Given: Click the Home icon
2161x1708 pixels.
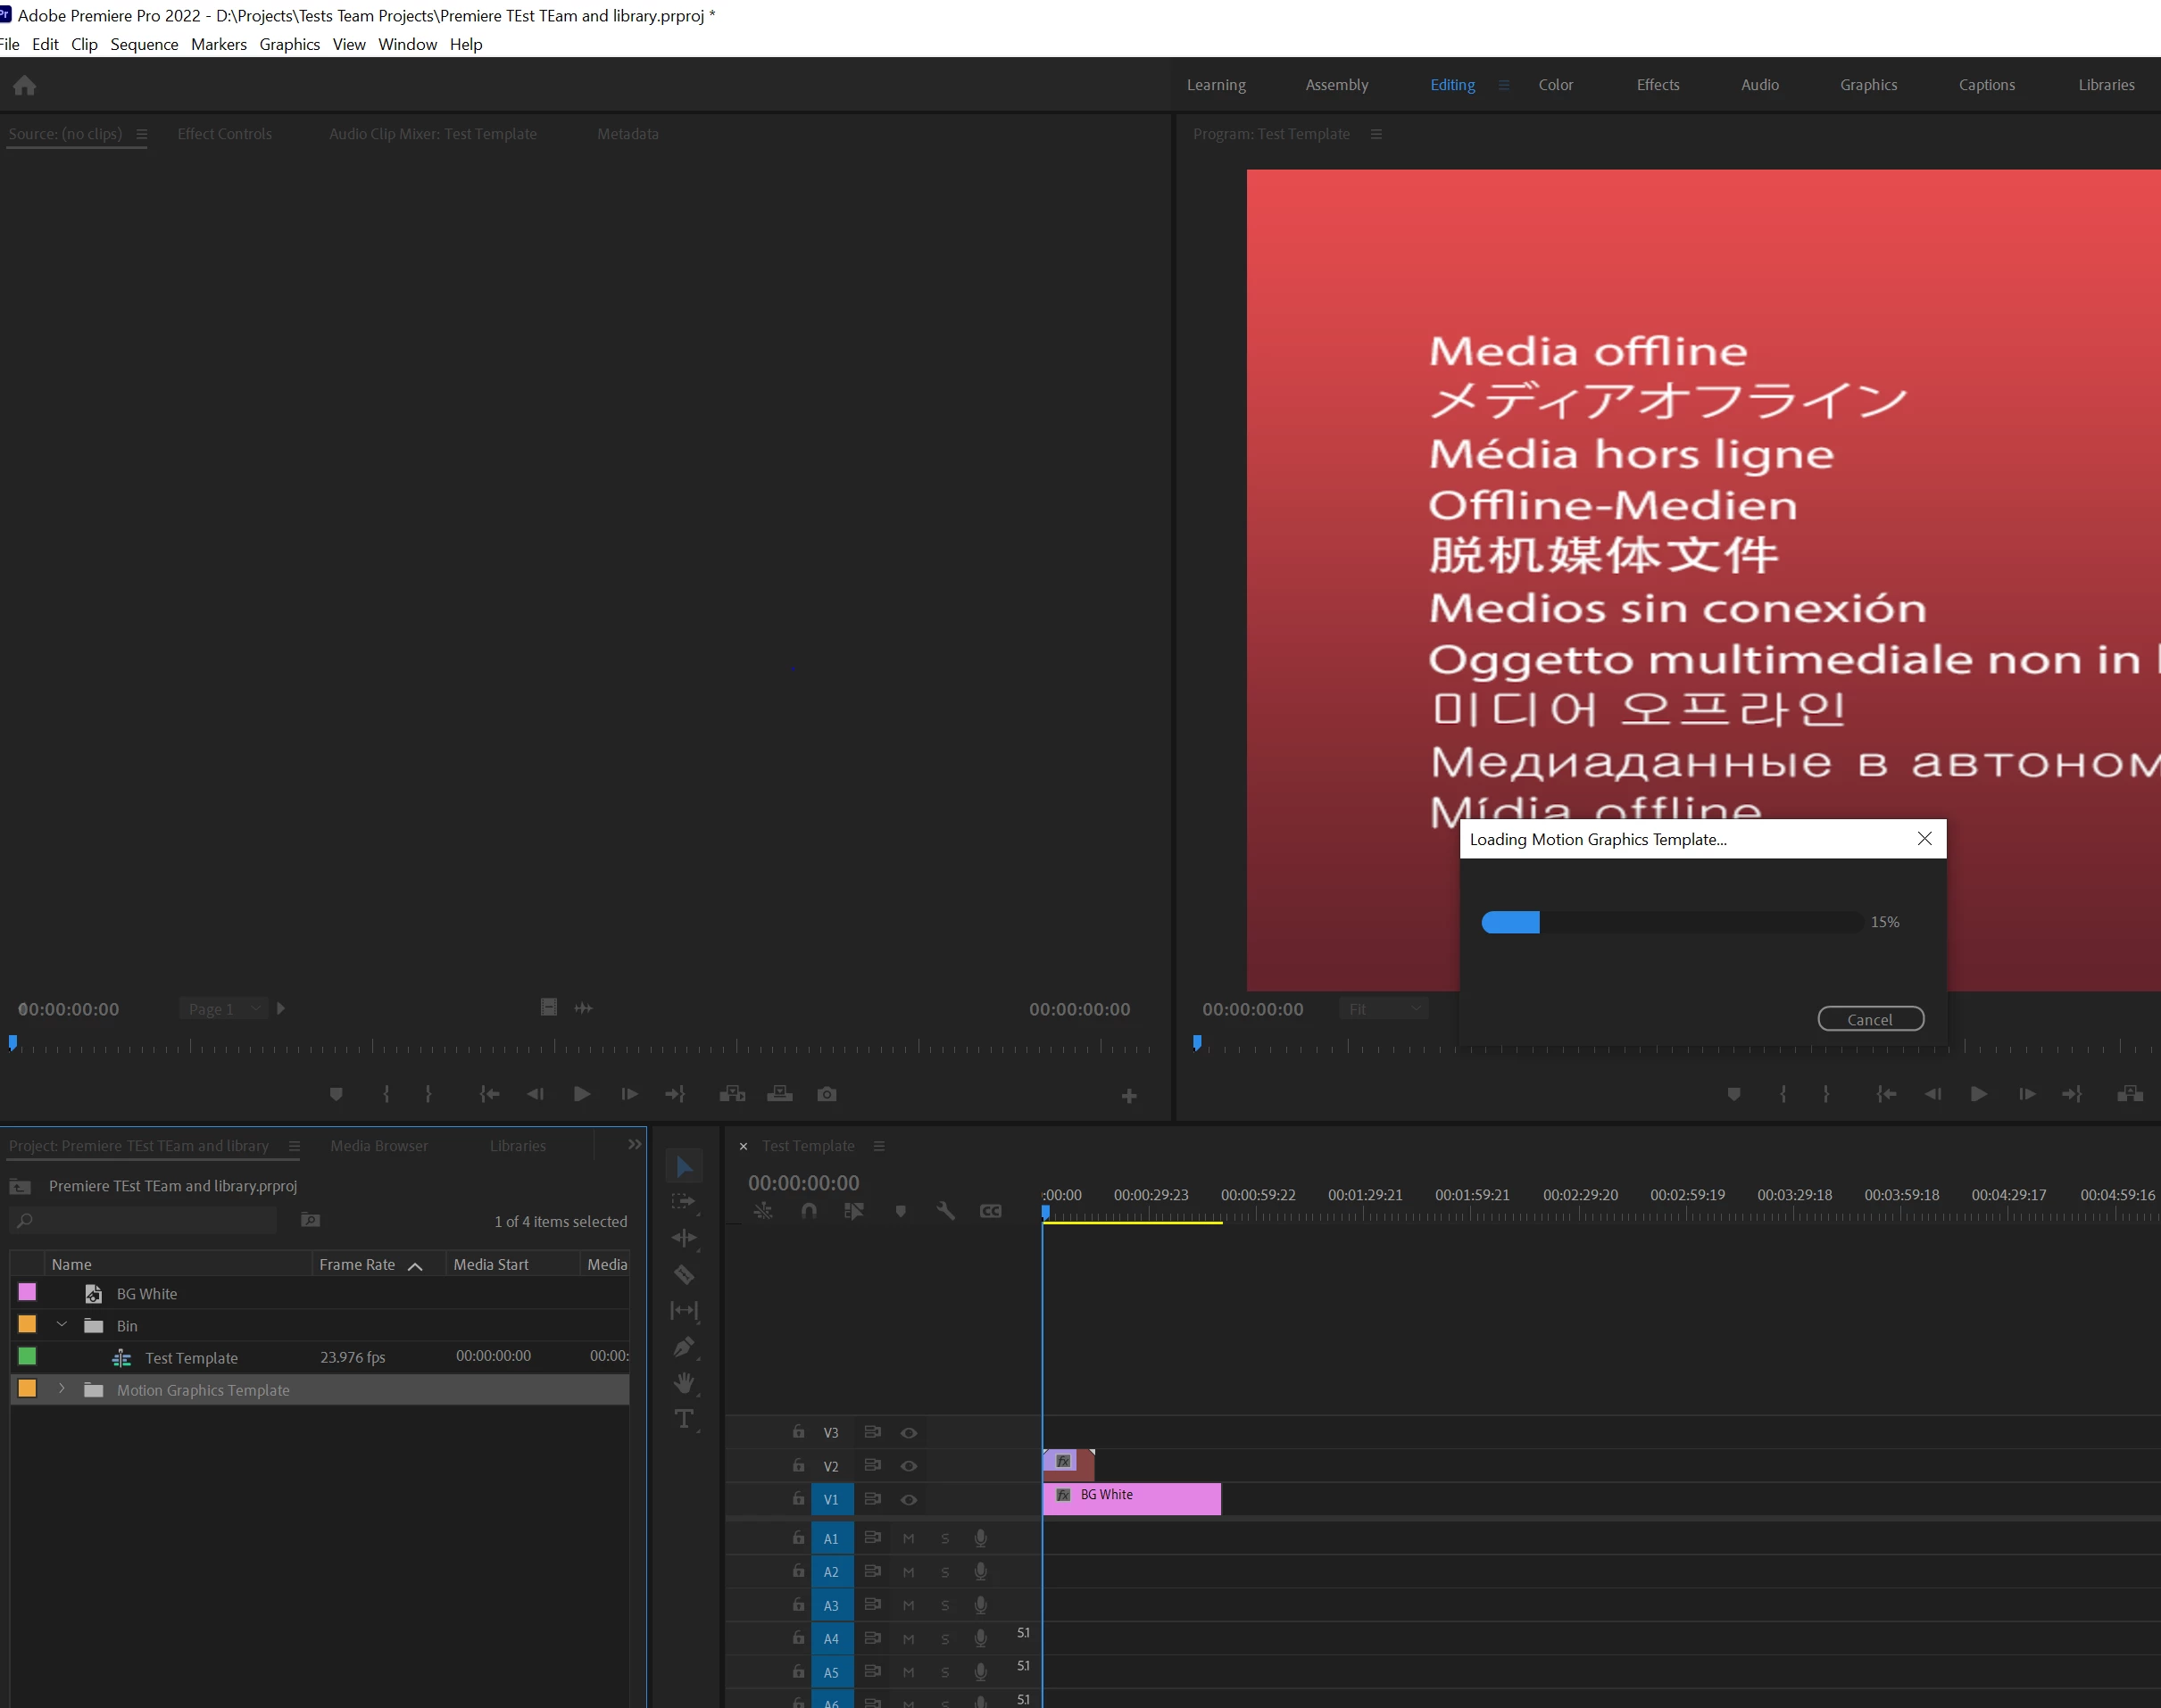Looking at the screenshot, I should (x=25, y=86).
